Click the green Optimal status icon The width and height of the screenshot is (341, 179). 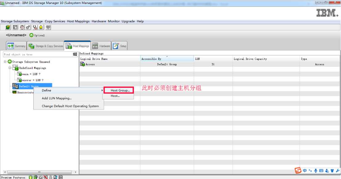click(x=31, y=35)
